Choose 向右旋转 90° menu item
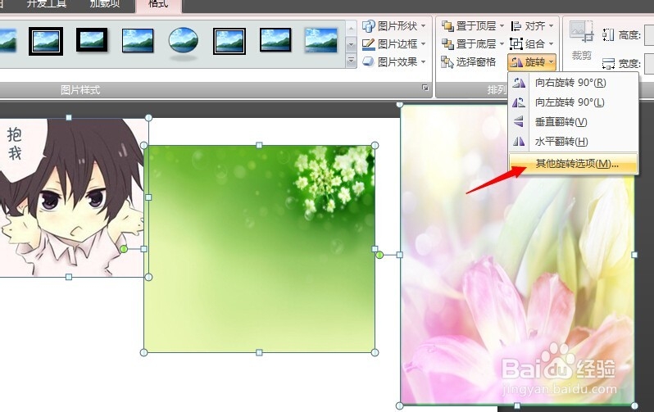The image size is (654, 412). [573, 83]
